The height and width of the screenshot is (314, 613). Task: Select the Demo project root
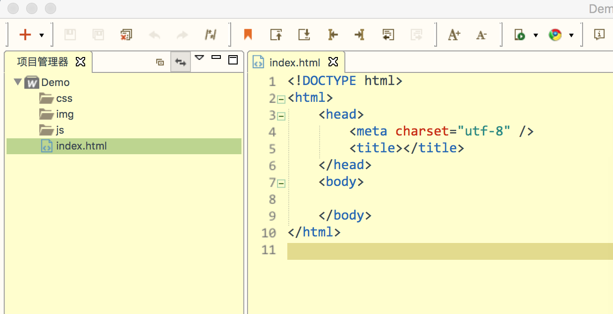click(x=55, y=82)
